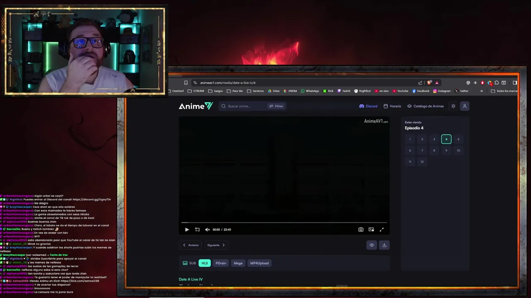Open the Nightbot bookmark

tap(363, 91)
